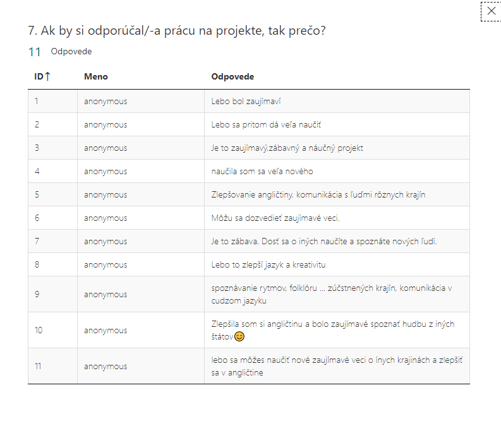501x431 pixels.
Task: Click answer 'naučila som sa veľa nového'
Action: 262,172
